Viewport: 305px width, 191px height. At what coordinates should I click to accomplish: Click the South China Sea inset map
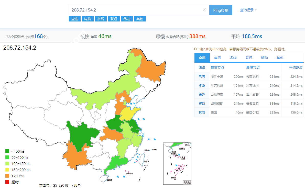click(177, 163)
